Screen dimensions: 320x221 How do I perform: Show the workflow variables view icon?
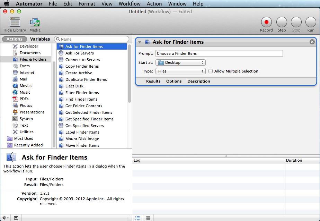(148, 218)
